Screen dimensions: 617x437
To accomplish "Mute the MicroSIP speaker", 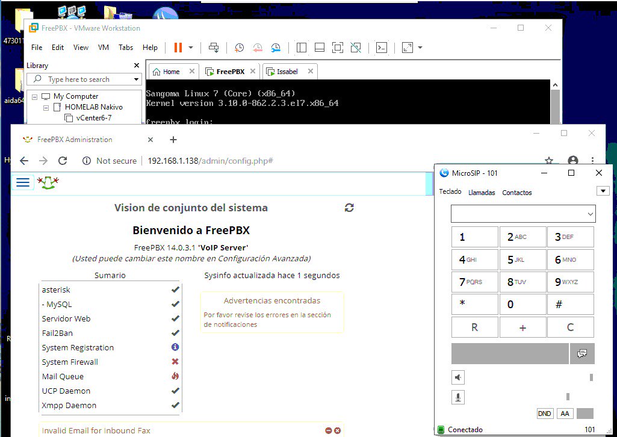I will 458,377.
